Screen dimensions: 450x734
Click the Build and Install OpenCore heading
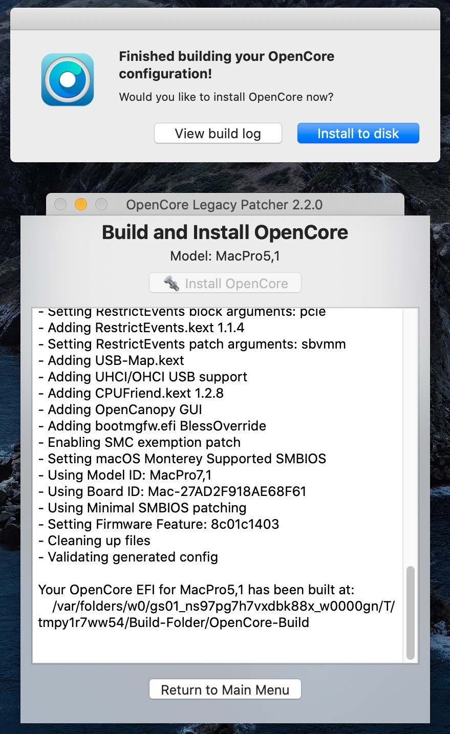225,232
